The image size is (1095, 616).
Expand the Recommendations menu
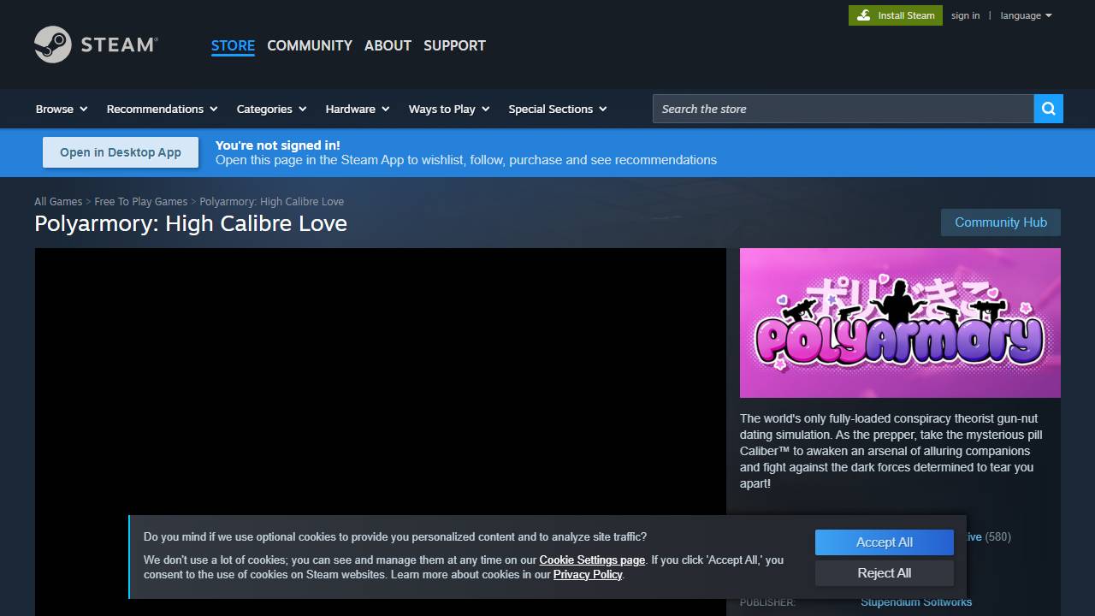click(x=162, y=109)
